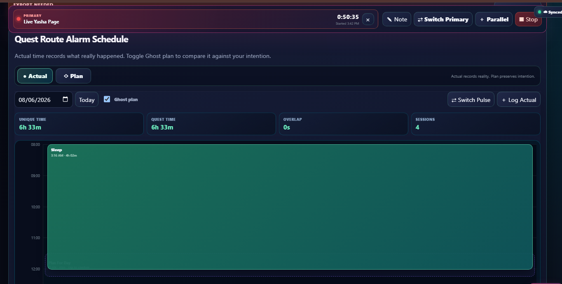
Task: Select the Sleep session block on timeline
Action: click(290, 207)
